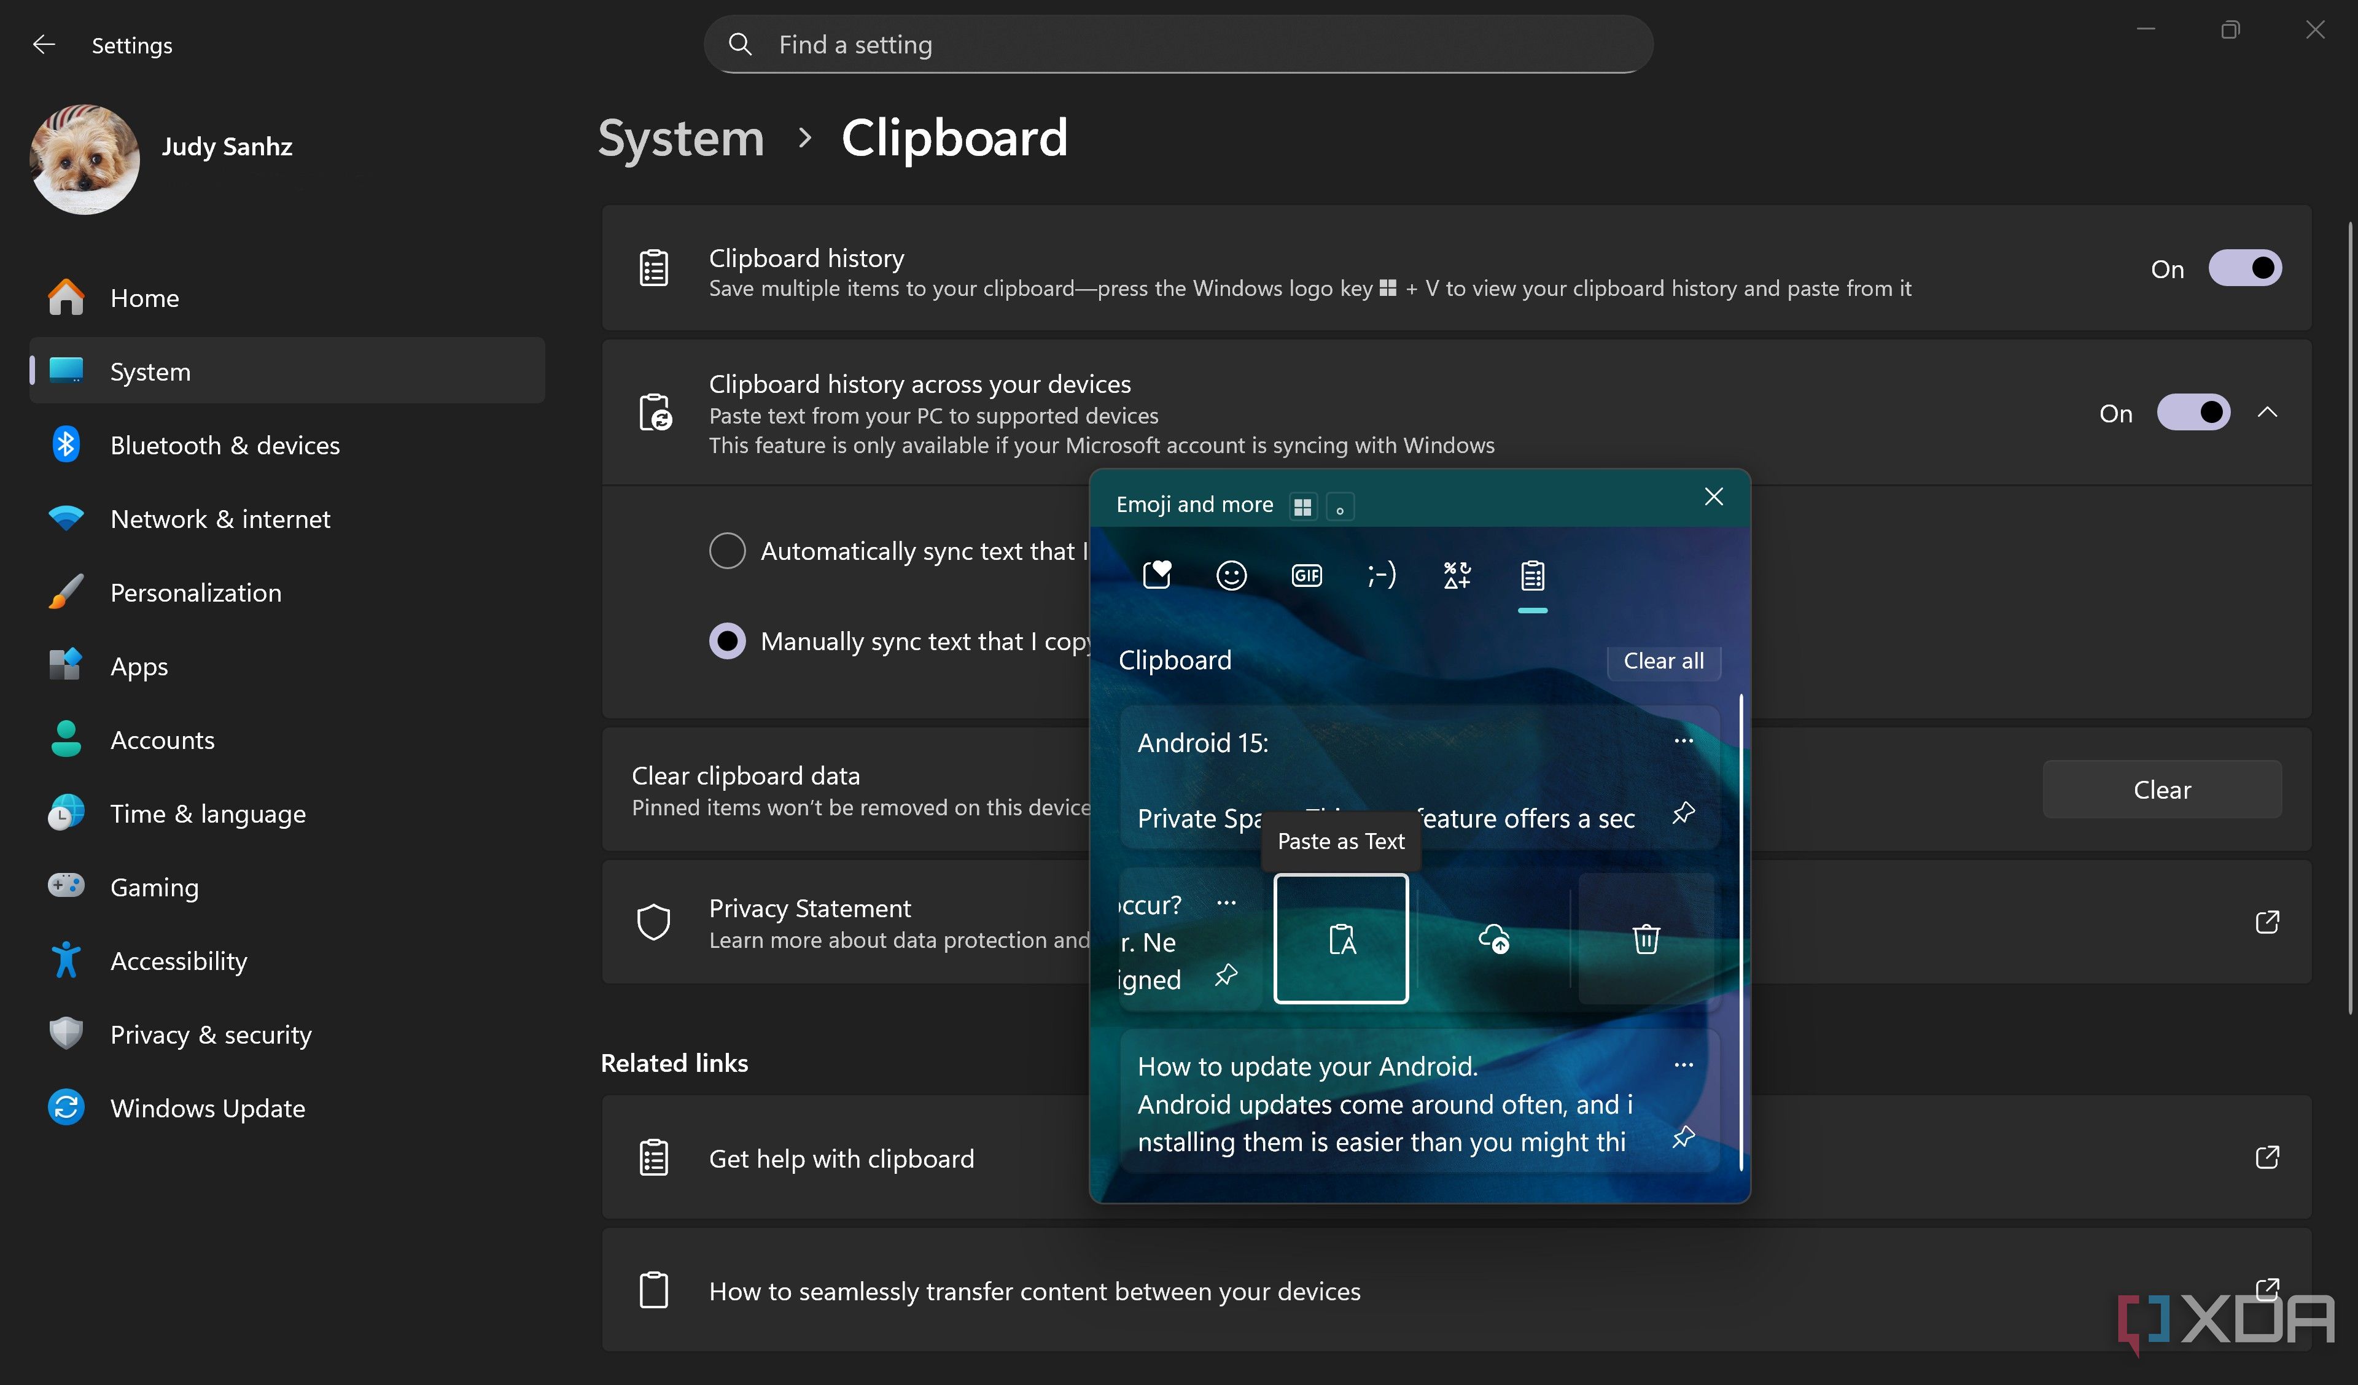Open the Emoji smiley tab

pos(1231,575)
